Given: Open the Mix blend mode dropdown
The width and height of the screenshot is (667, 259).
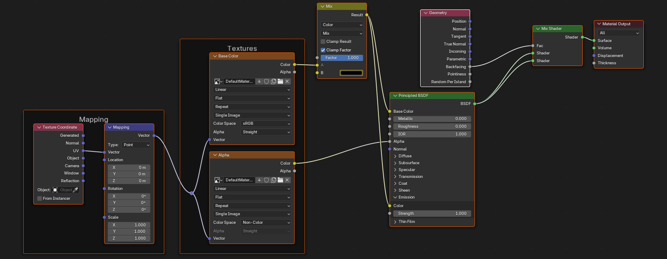Looking at the screenshot, I should click(x=342, y=33).
